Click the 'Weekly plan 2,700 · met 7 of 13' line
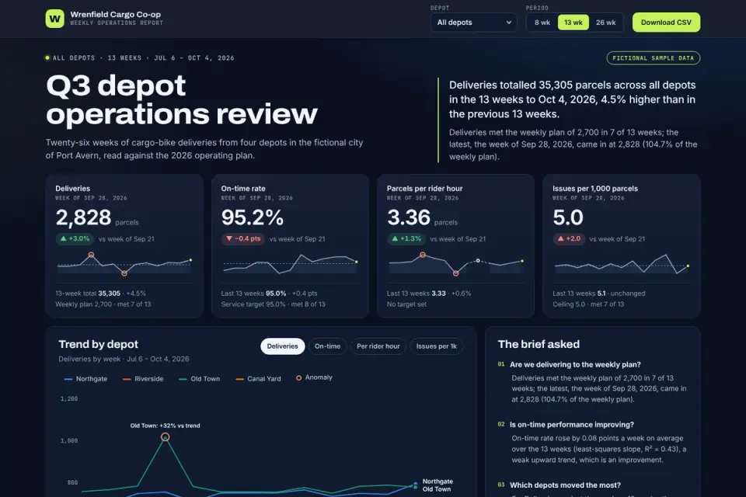 (103, 304)
